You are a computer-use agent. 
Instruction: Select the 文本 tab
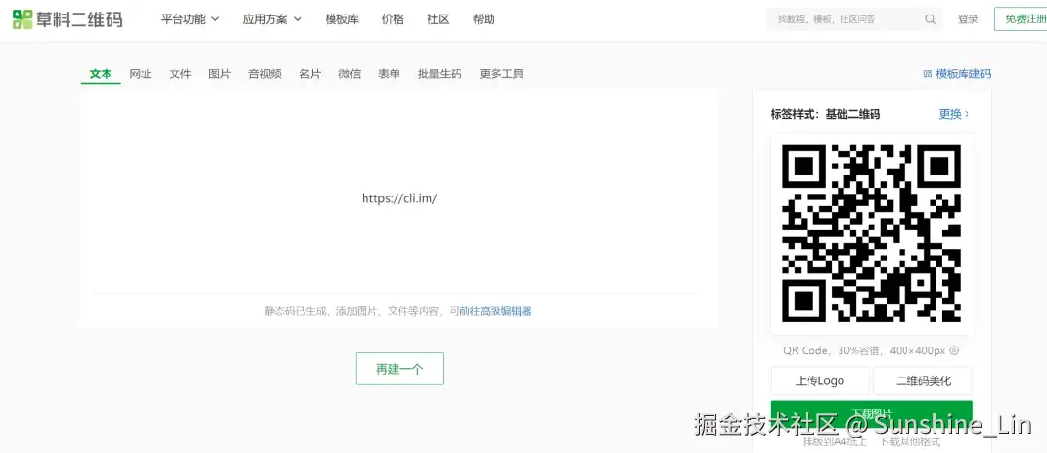(101, 75)
